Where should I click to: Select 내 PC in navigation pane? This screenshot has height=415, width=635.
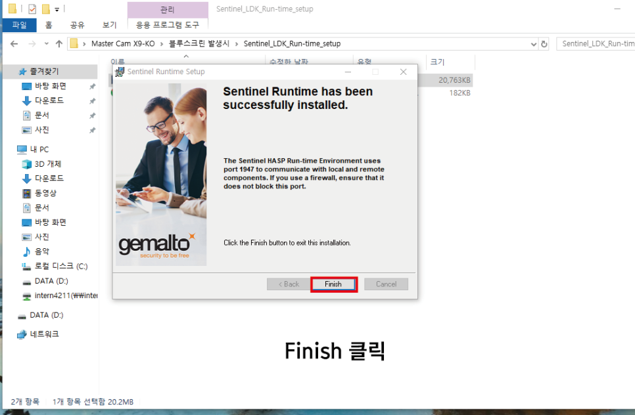coord(39,149)
